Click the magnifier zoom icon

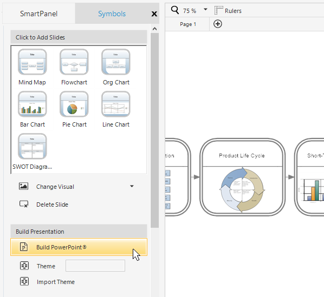pyautogui.click(x=175, y=10)
